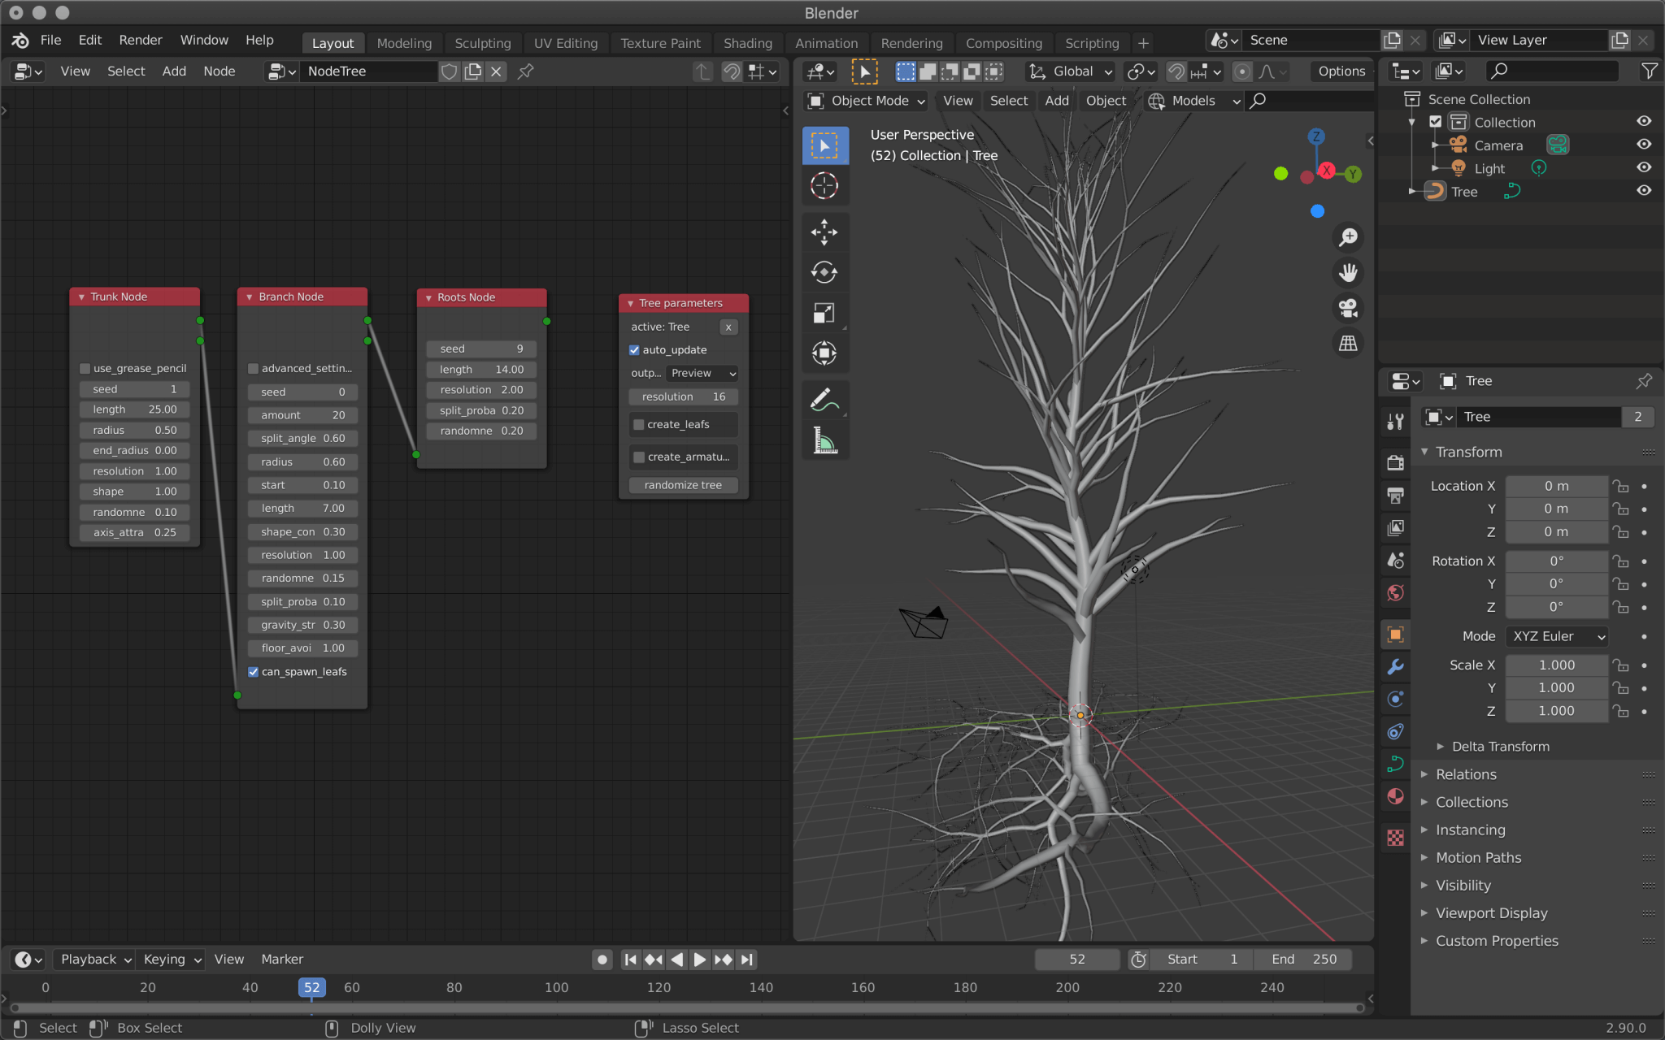Click the randomize tree button
The image size is (1665, 1040).
pos(682,484)
